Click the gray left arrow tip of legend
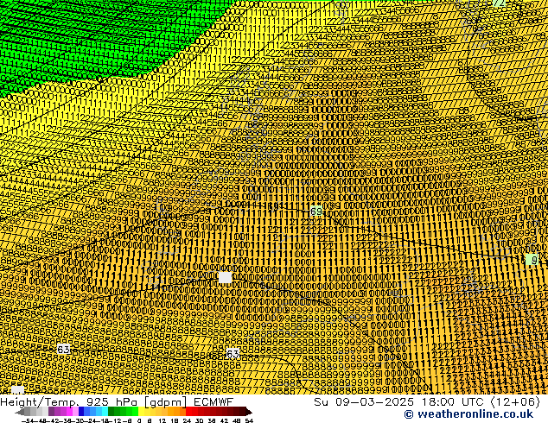This screenshot has width=548, height=423. click(18, 412)
